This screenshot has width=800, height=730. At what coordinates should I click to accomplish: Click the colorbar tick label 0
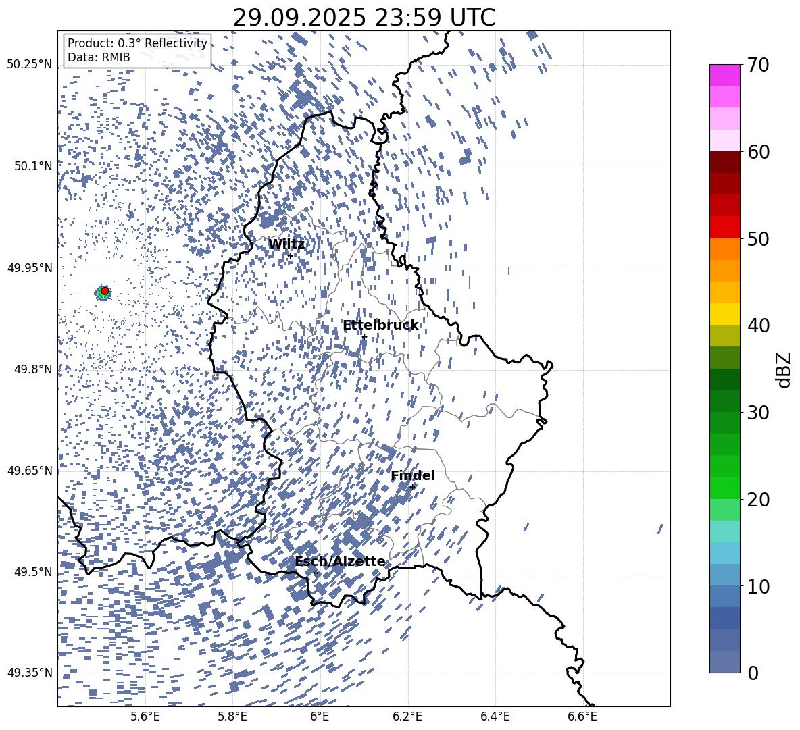point(753,673)
